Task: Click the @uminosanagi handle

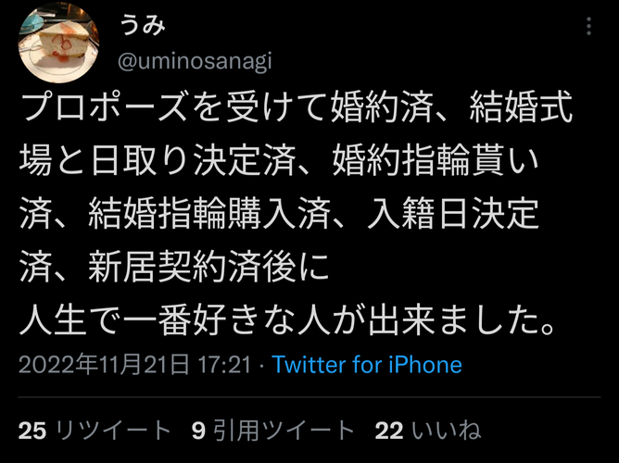Action: point(195,62)
